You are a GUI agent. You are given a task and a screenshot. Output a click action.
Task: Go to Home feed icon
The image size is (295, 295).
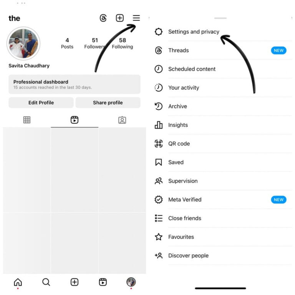tap(18, 282)
